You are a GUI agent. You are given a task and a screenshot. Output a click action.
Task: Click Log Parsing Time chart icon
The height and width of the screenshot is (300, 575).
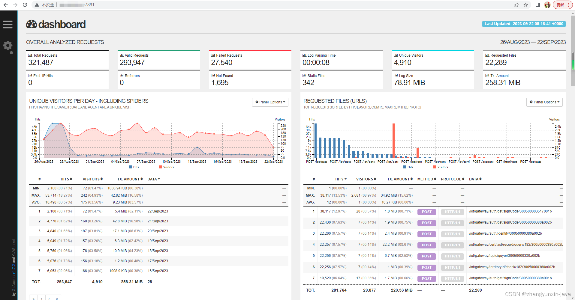304,55
